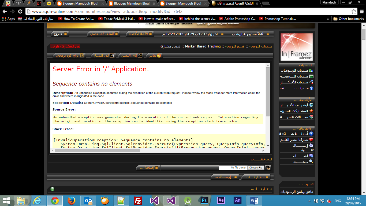Open the مباريات اليوم bookmark
Image resolution: width=366 pixels, height=206 pixels.
tap(36, 19)
